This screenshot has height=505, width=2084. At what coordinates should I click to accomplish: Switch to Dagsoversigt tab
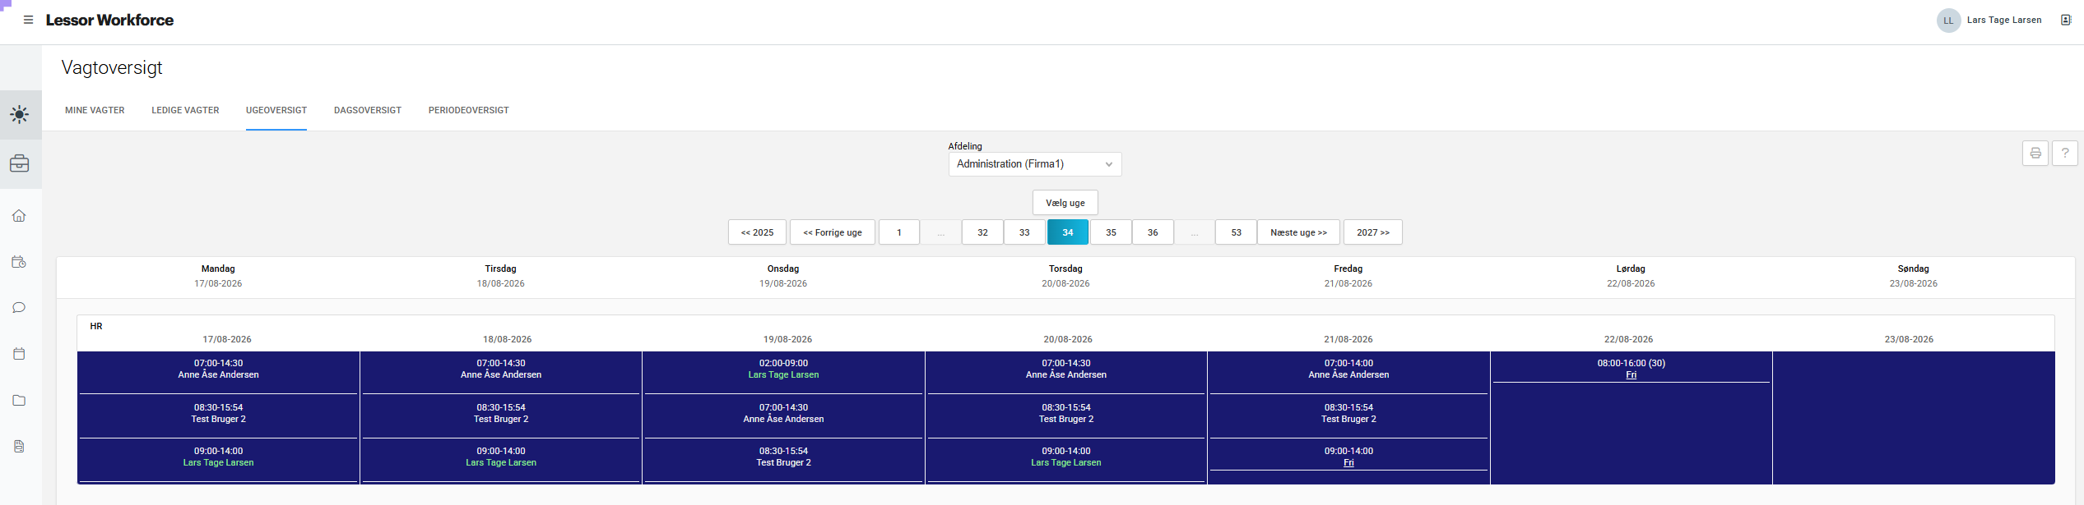368,110
